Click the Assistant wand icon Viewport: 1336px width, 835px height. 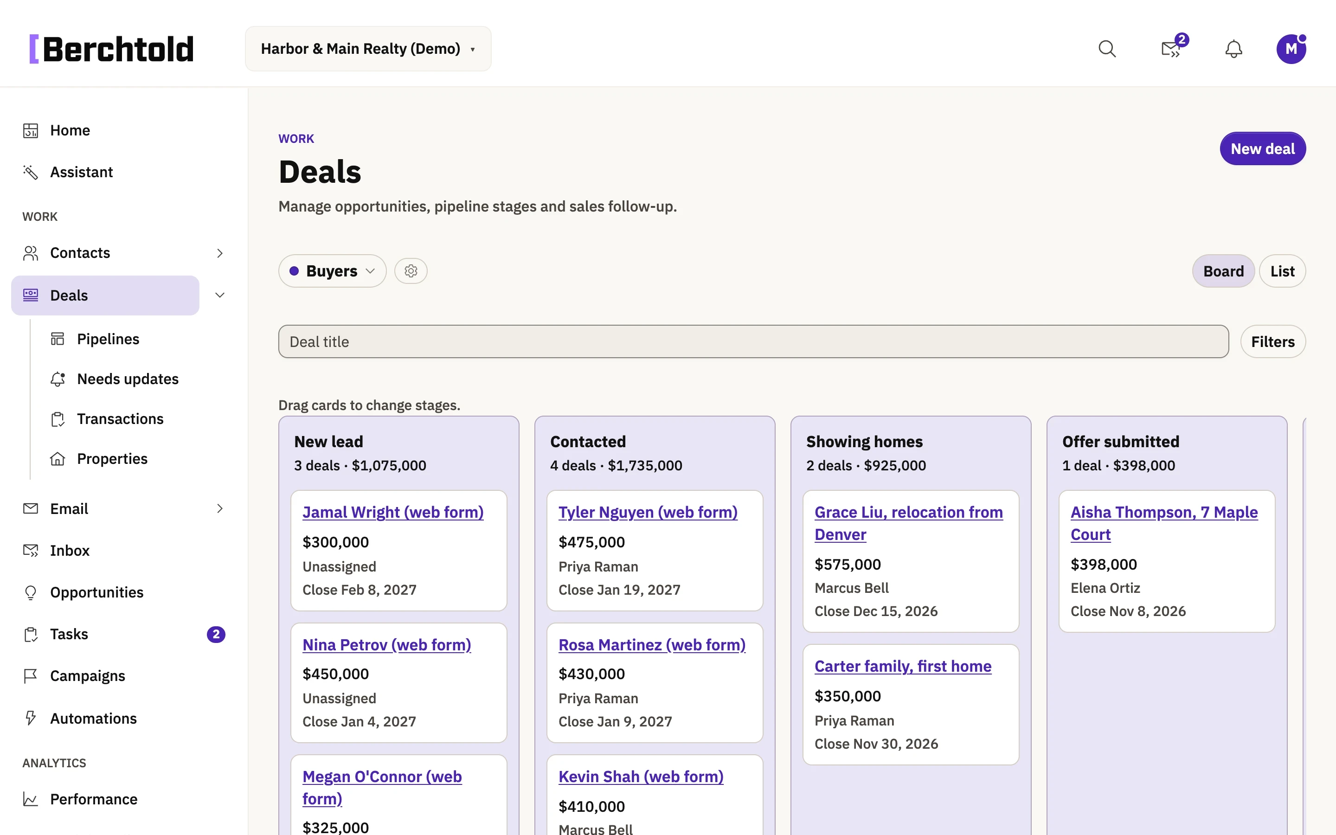pyautogui.click(x=30, y=172)
